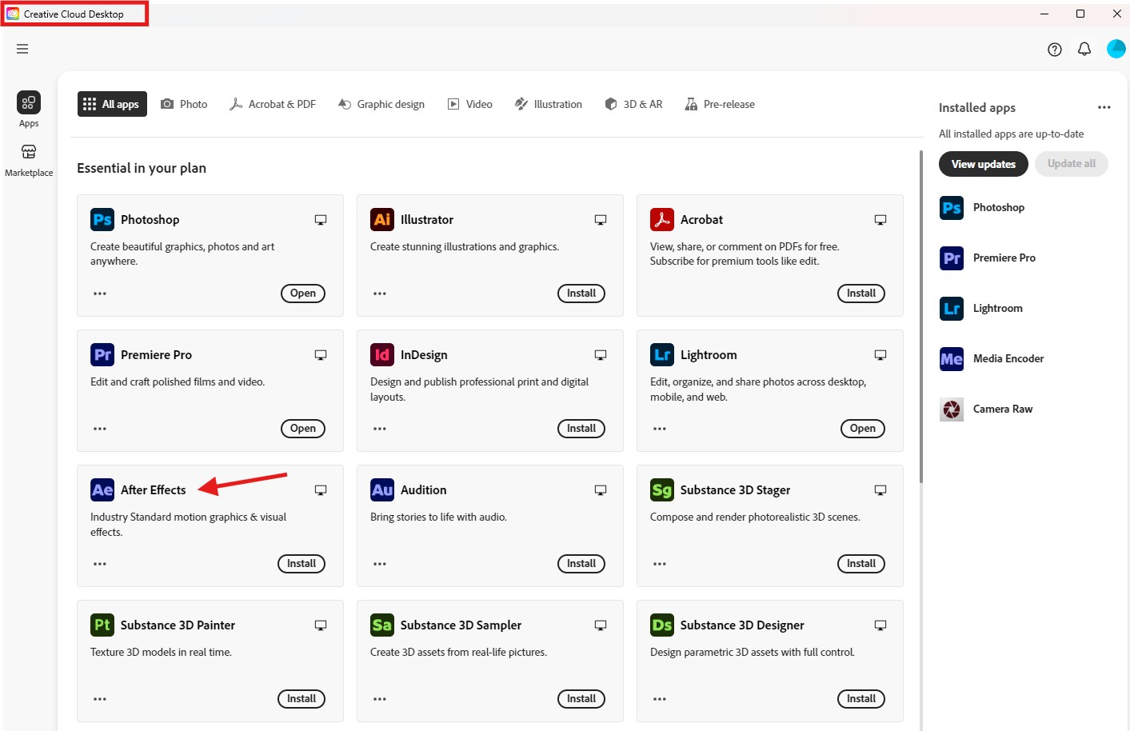Open the hamburger navigation menu

coord(22,49)
